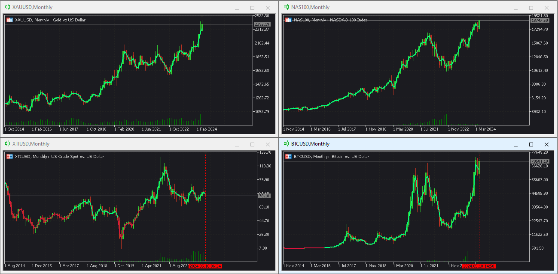Close the XTIUSD chart window
Image resolution: width=558 pixels, height=274 pixels.
[x=268, y=144]
